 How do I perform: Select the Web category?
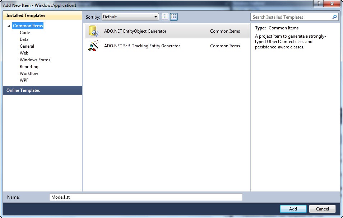24,53
